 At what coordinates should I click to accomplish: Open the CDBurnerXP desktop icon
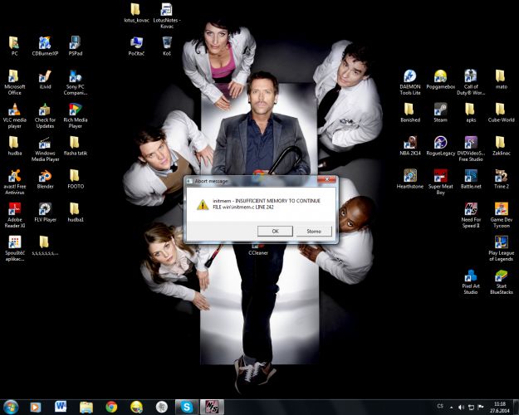pyautogui.click(x=45, y=46)
